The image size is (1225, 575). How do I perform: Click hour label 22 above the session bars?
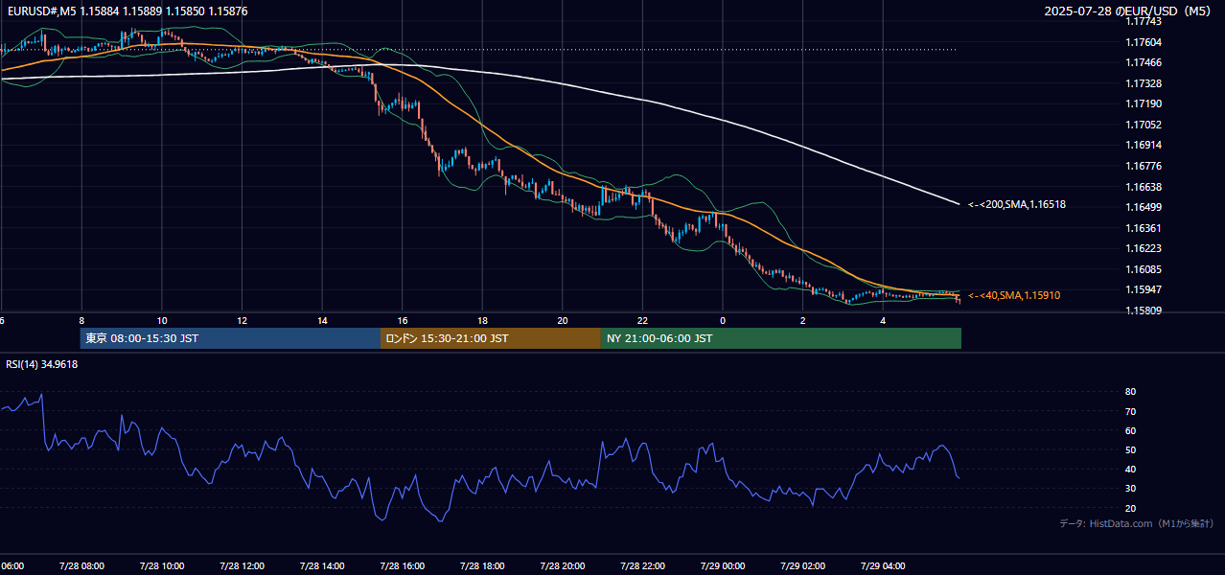pos(642,320)
